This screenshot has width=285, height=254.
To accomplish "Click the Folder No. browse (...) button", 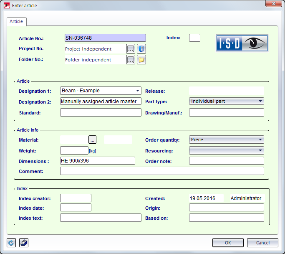I will (131, 60).
